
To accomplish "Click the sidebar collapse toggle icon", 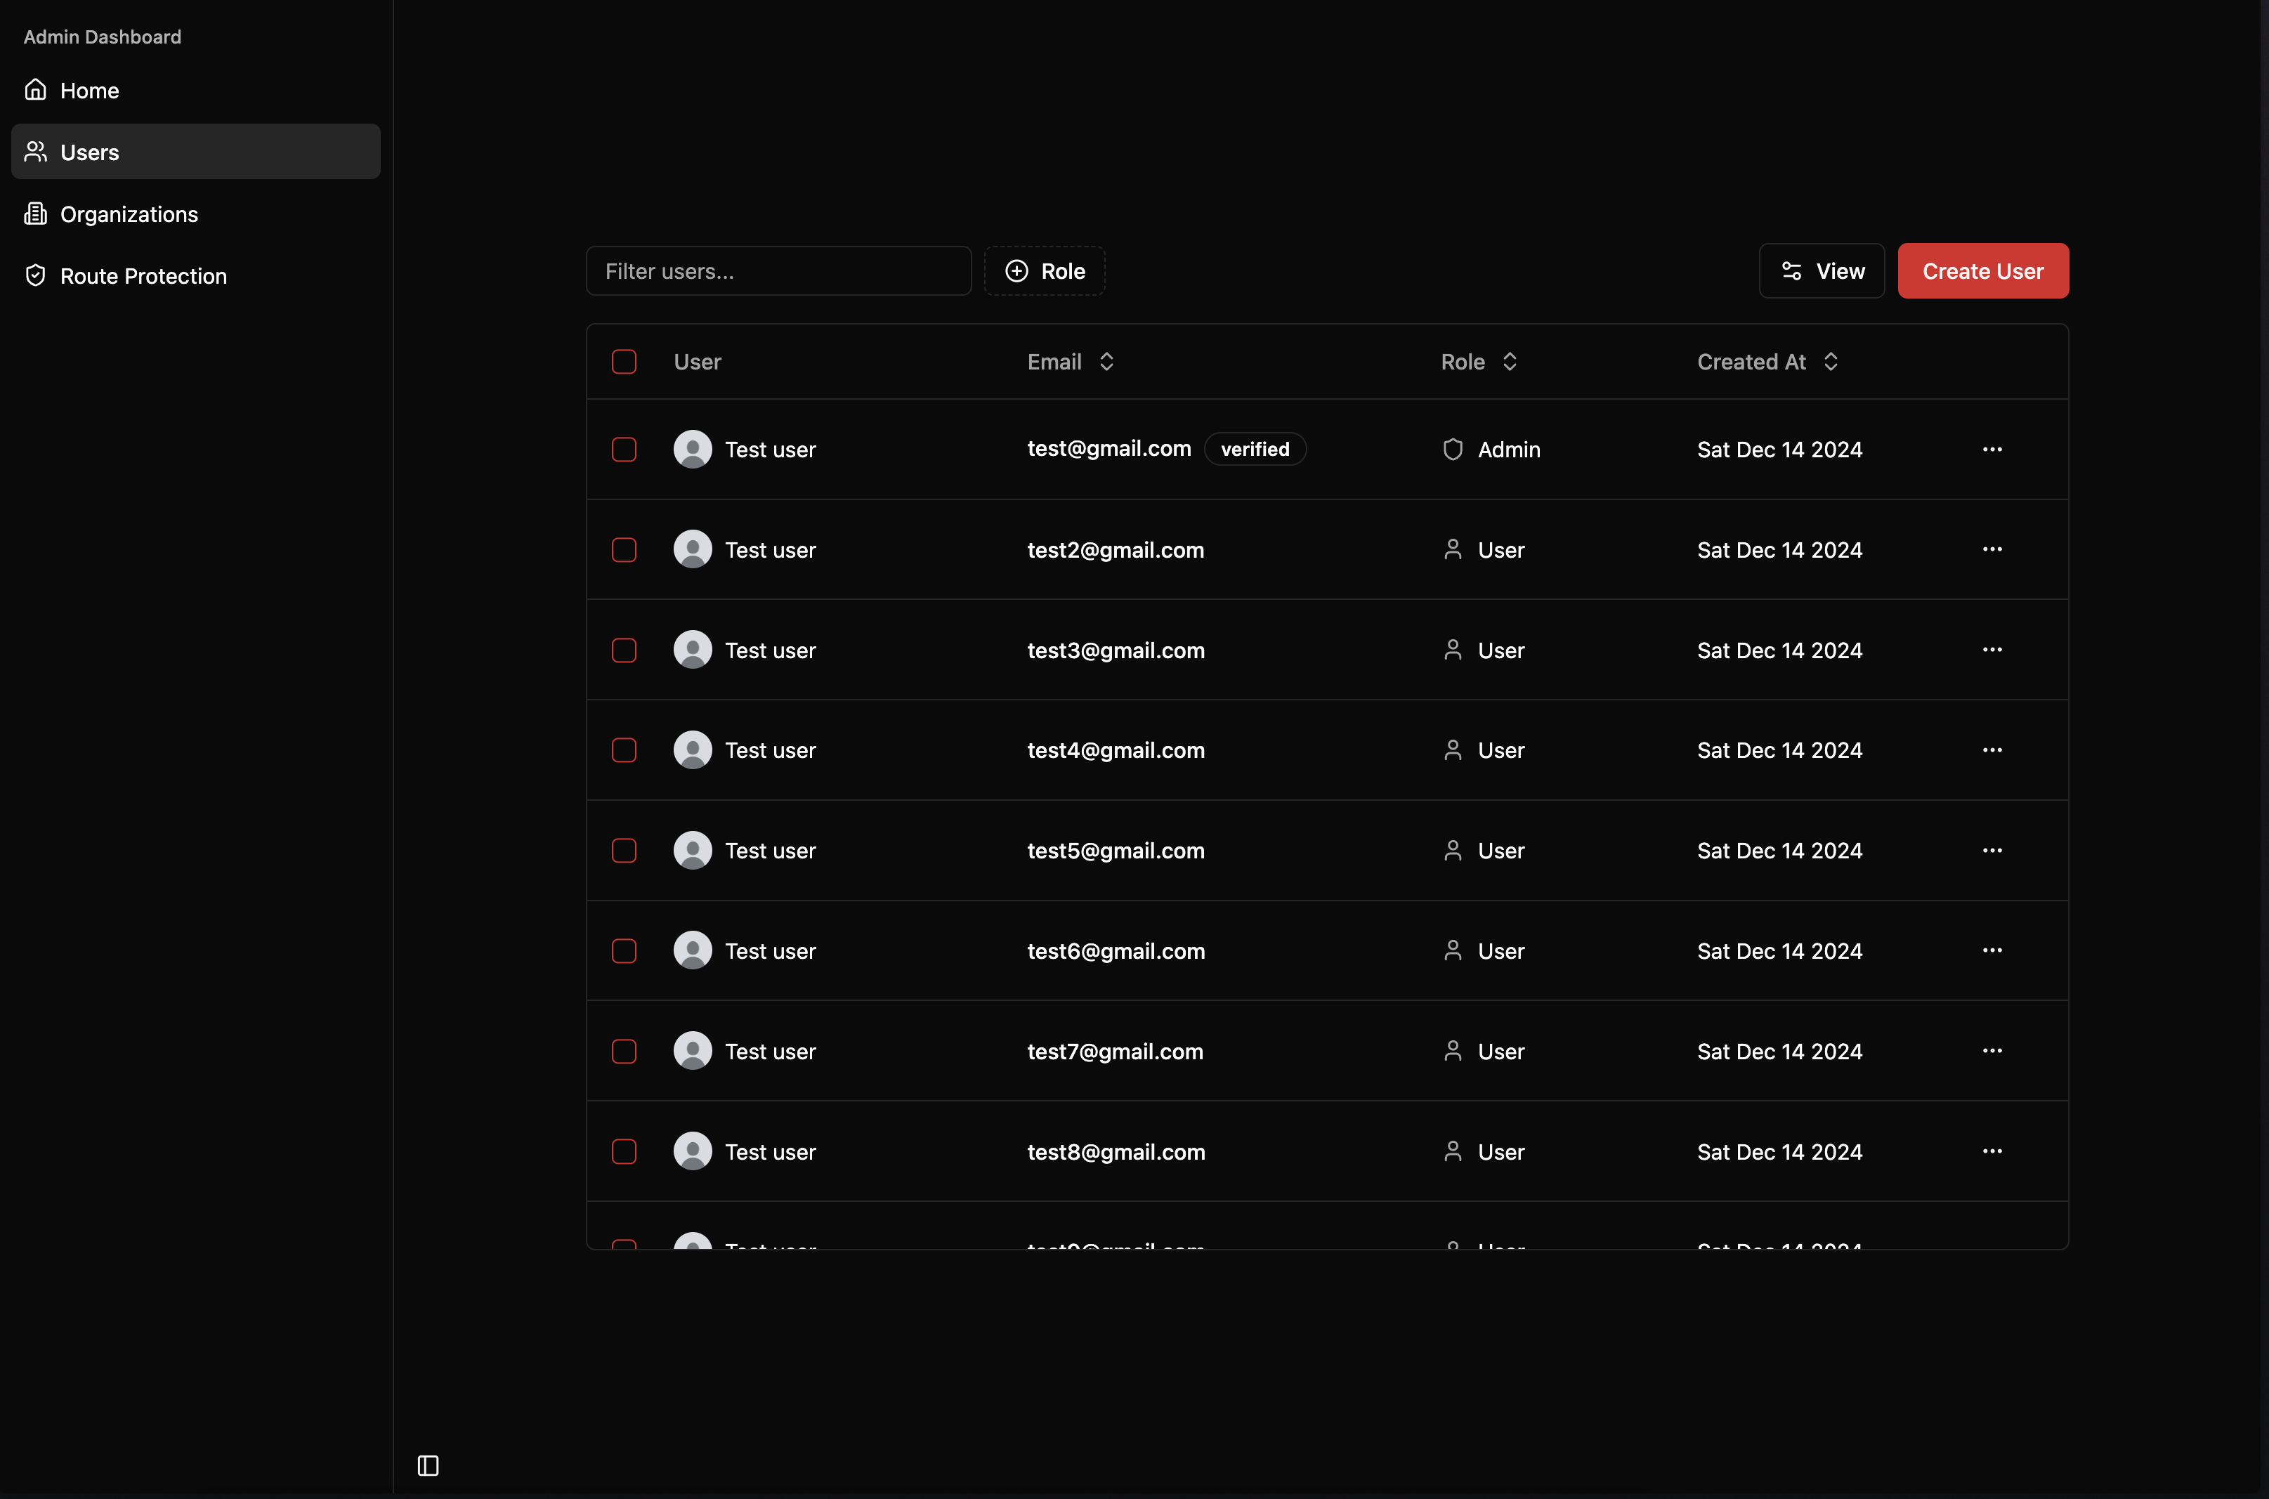I will pos(429,1465).
